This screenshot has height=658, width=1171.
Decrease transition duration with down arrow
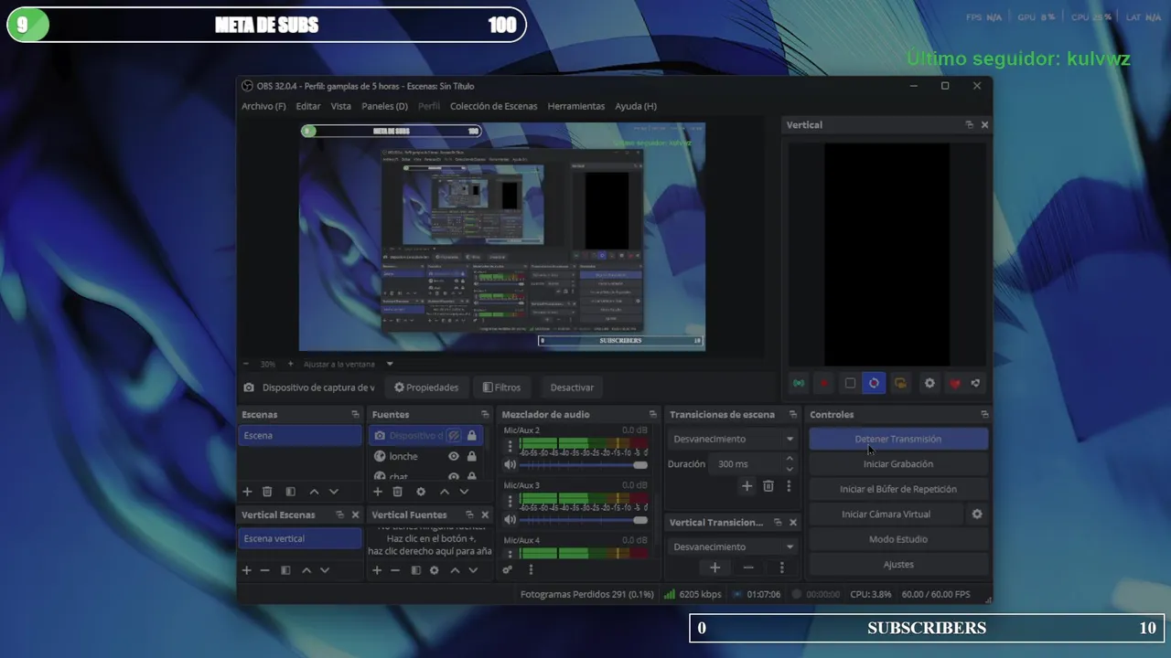(x=790, y=469)
